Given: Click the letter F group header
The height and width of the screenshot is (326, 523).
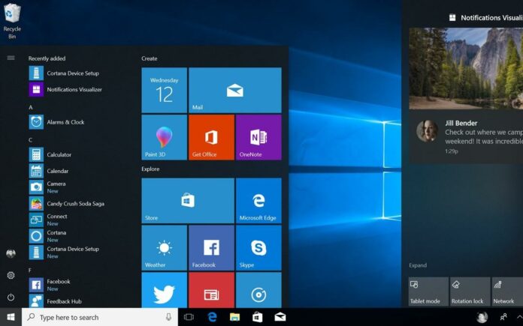Looking at the screenshot, I should coord(30,271).
